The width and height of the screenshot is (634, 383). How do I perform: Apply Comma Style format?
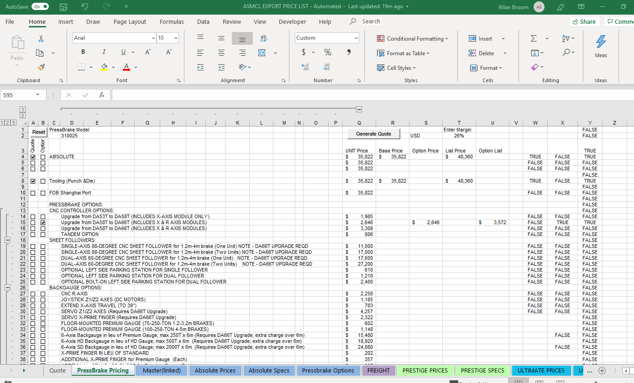click(349, 52)
